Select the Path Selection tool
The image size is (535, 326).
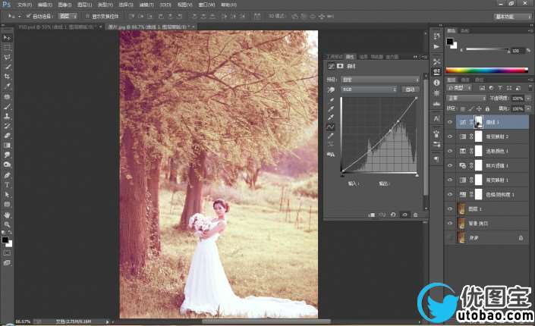[7, 195]
